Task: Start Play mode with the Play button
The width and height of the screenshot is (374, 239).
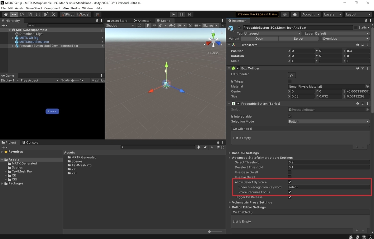Action: point(174,14)
